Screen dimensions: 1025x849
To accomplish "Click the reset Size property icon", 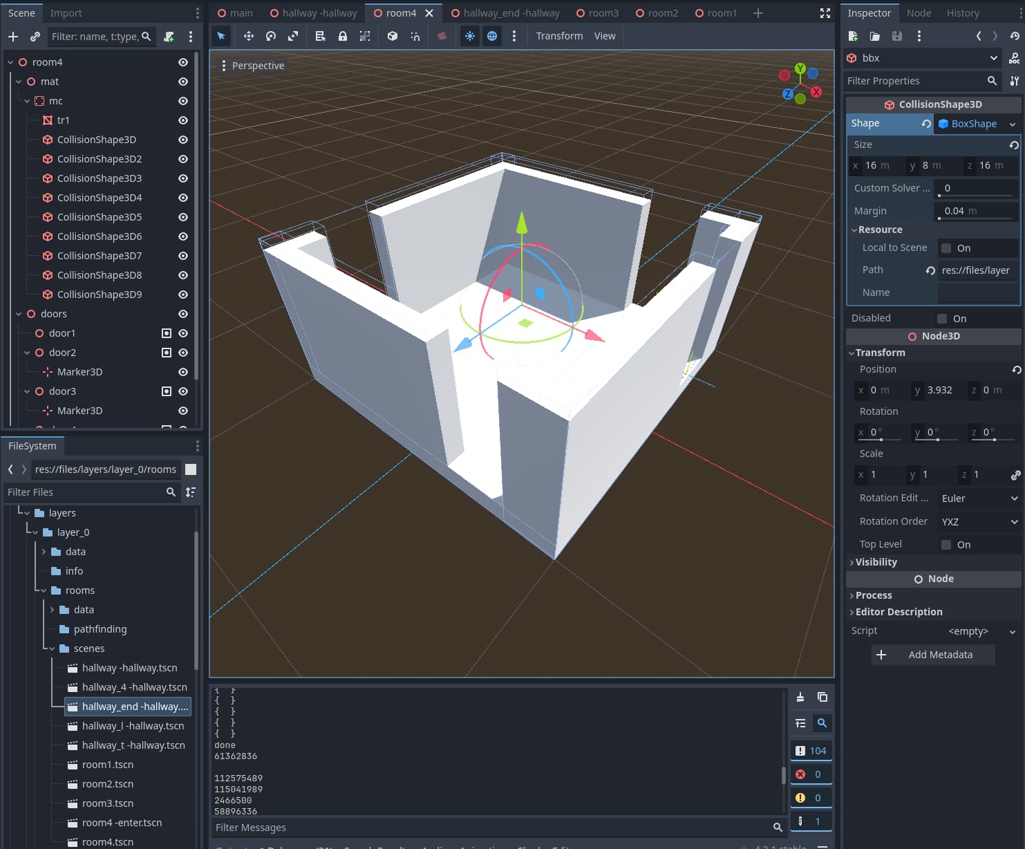I will pos(1014,145).
